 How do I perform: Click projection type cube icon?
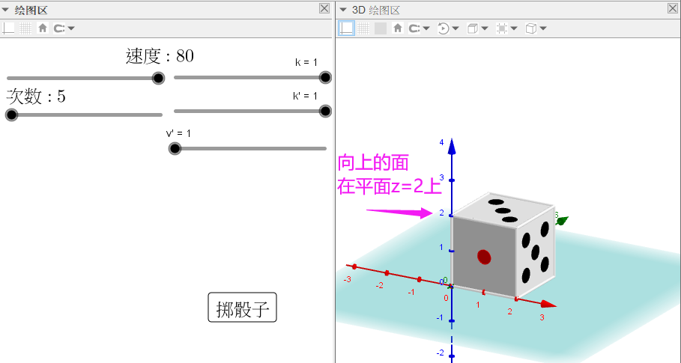(x=530, y=28)
